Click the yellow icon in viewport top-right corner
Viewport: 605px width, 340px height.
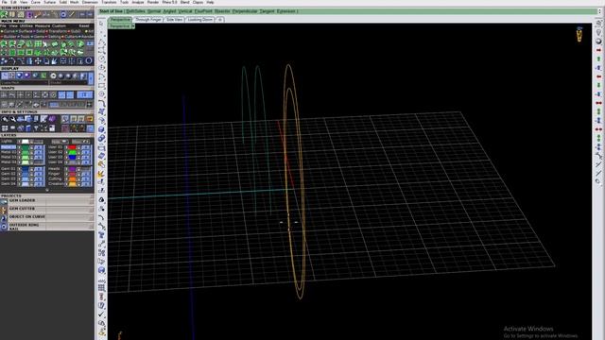(x=579, y=35)
